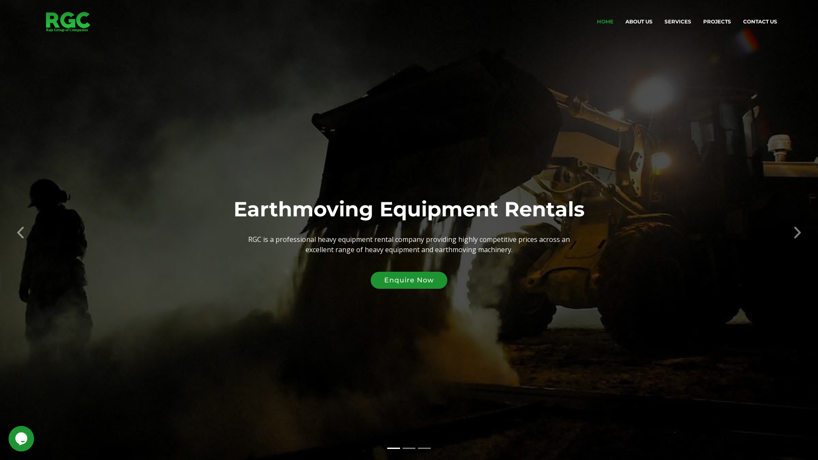
Task: Navigate to the ABOUT US page
Action: (x=638, y=22)
